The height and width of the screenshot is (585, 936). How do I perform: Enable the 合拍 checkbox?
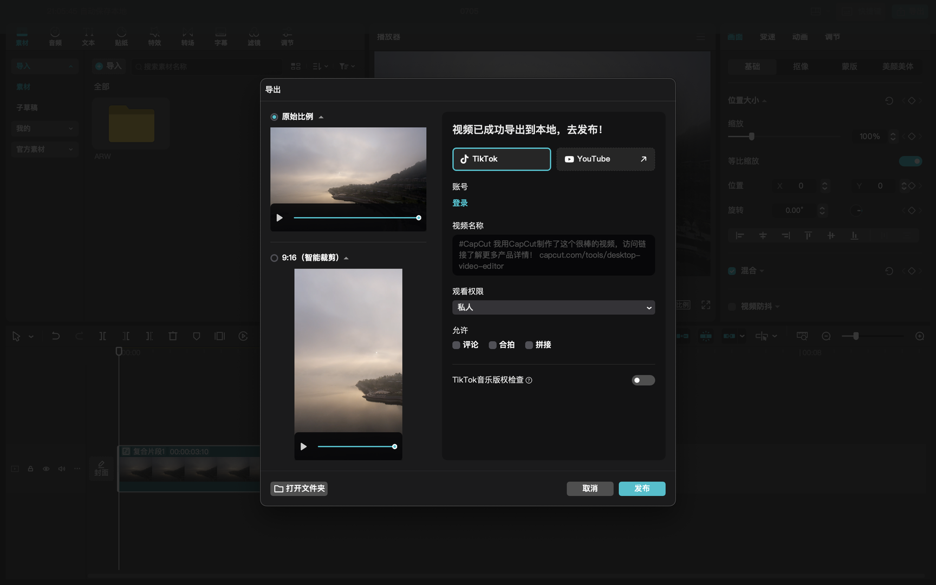(x=492, y=345)
